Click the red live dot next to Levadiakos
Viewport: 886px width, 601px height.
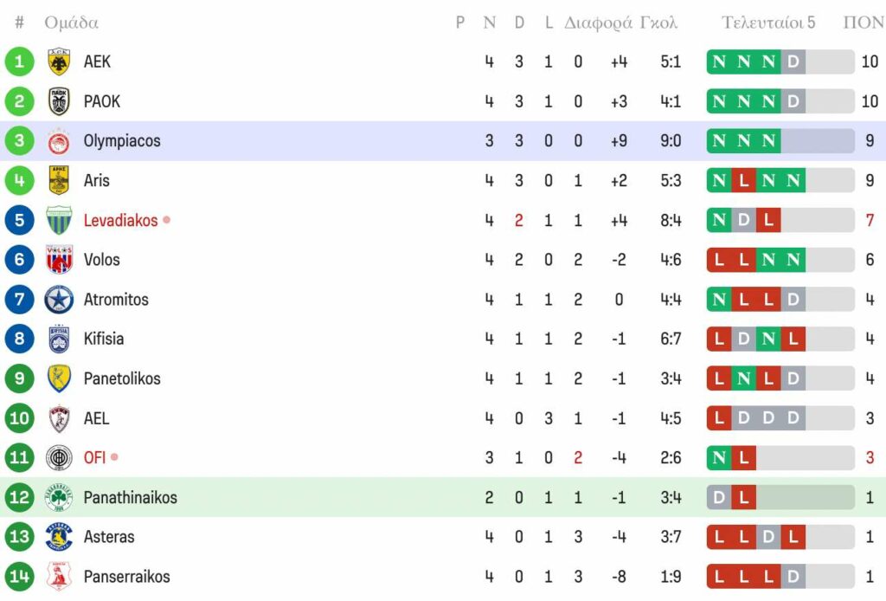click(x=167, y=219)
